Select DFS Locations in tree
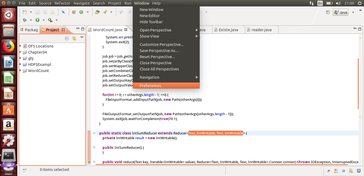364x176 pixels. (x=41, y=46)
